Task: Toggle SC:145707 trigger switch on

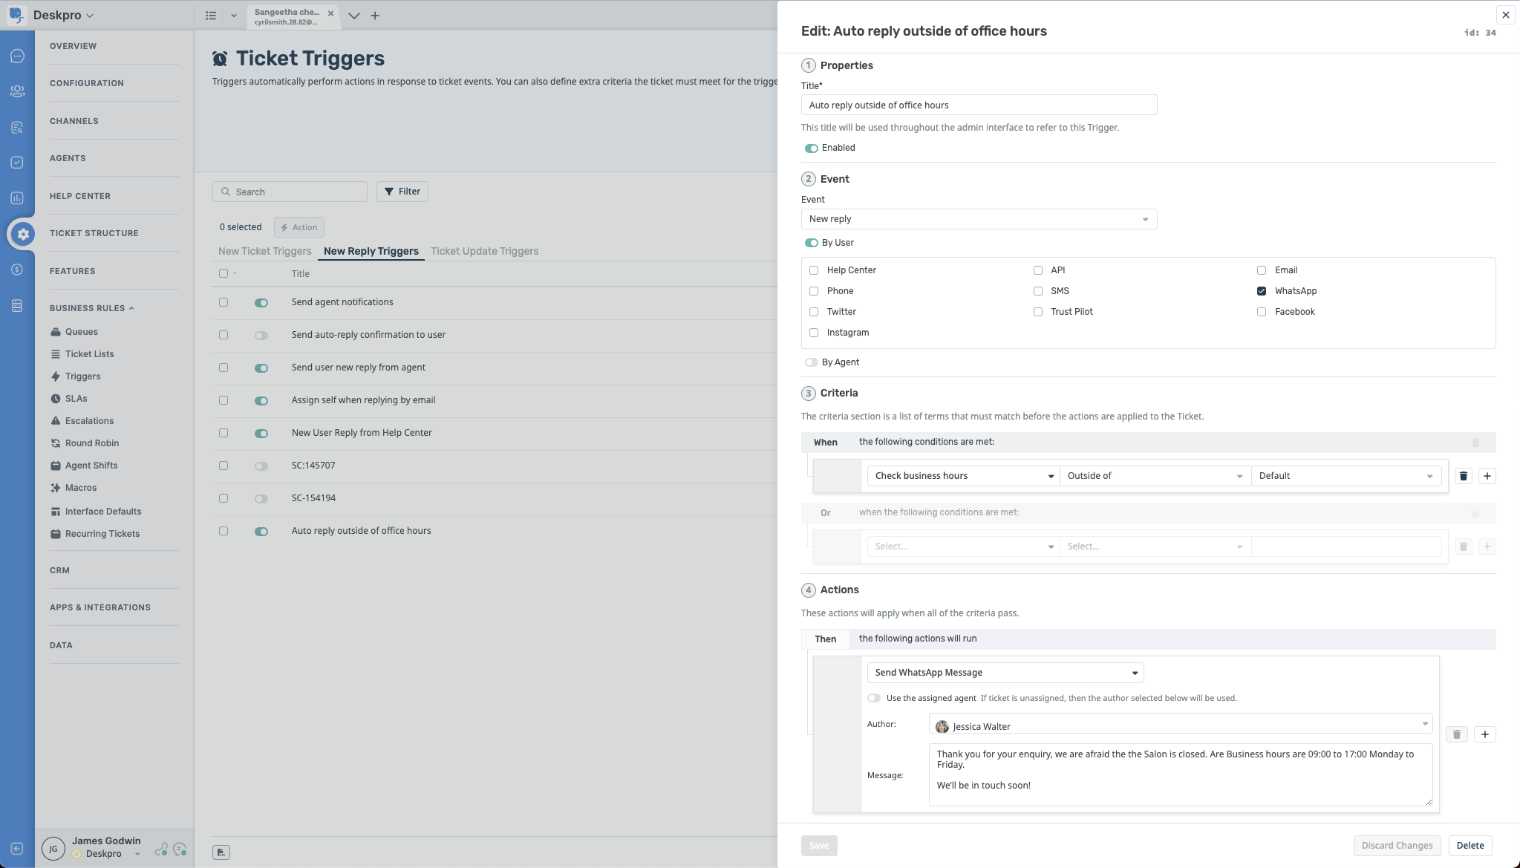Action: 261,466
